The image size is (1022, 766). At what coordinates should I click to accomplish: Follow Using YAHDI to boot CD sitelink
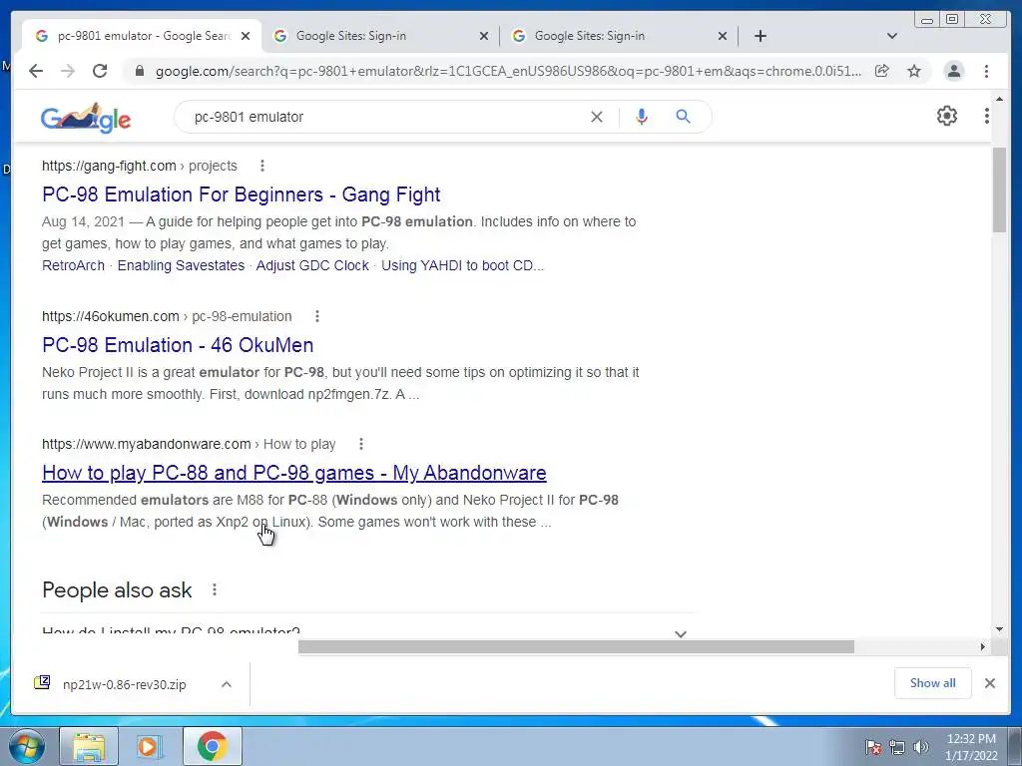click(x=462, y=265)
